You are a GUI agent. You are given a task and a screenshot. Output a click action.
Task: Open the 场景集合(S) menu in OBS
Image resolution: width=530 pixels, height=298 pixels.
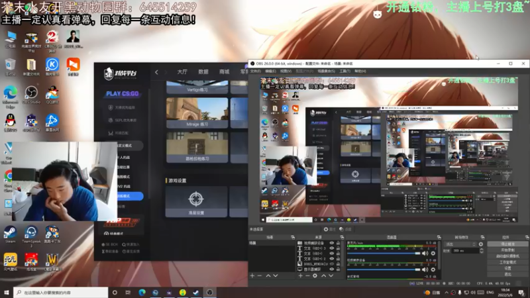coord(326,72)
